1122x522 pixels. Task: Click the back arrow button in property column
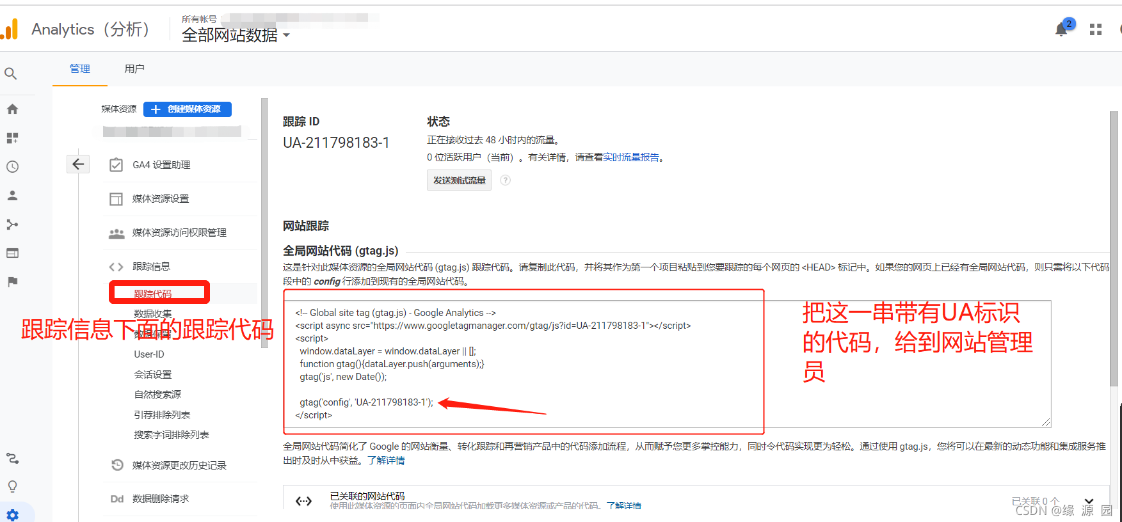tap(78, 164)
